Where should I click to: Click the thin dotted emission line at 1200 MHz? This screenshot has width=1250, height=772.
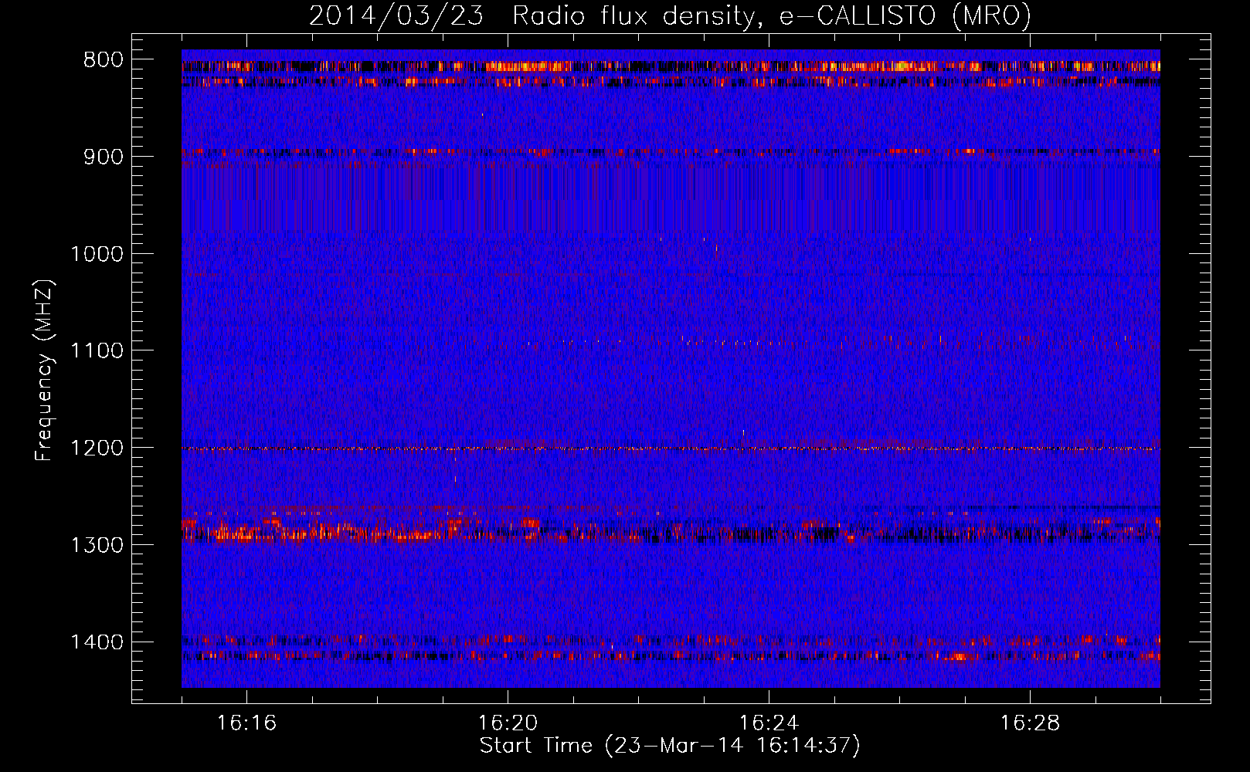[x=671, y=449]
